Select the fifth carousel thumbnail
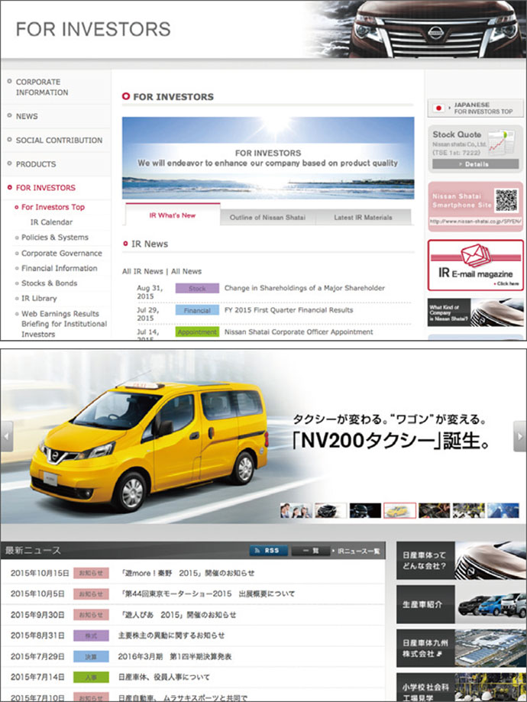This screenshot has width=527, height=702. tap(435, 510)
